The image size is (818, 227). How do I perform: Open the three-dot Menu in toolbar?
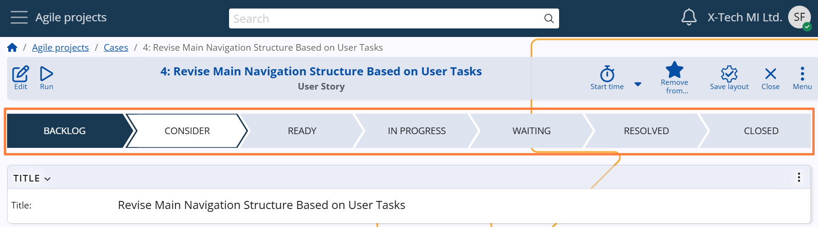click(x=802, y=74)
